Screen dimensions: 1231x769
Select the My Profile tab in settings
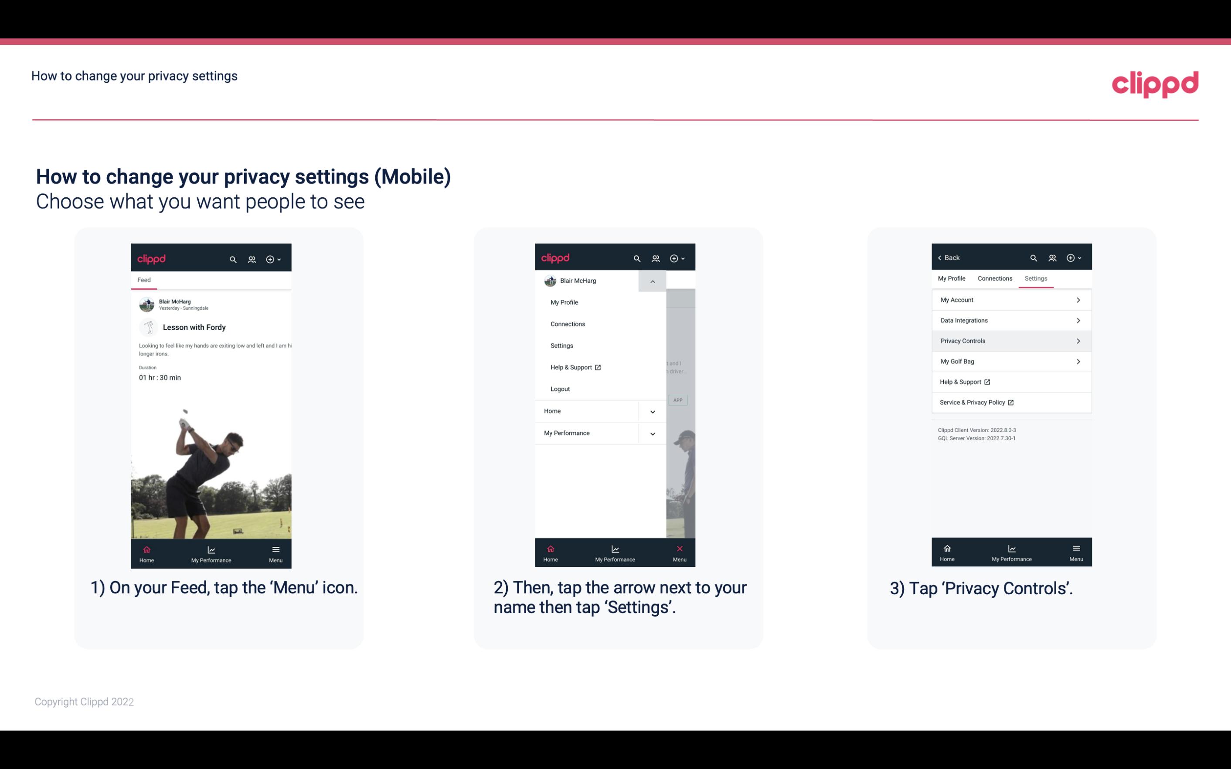[952, 278]
